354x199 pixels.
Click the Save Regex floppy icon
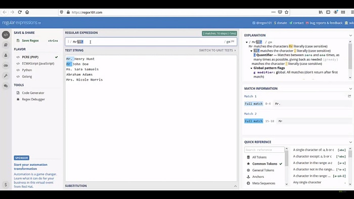coord(18,41)
